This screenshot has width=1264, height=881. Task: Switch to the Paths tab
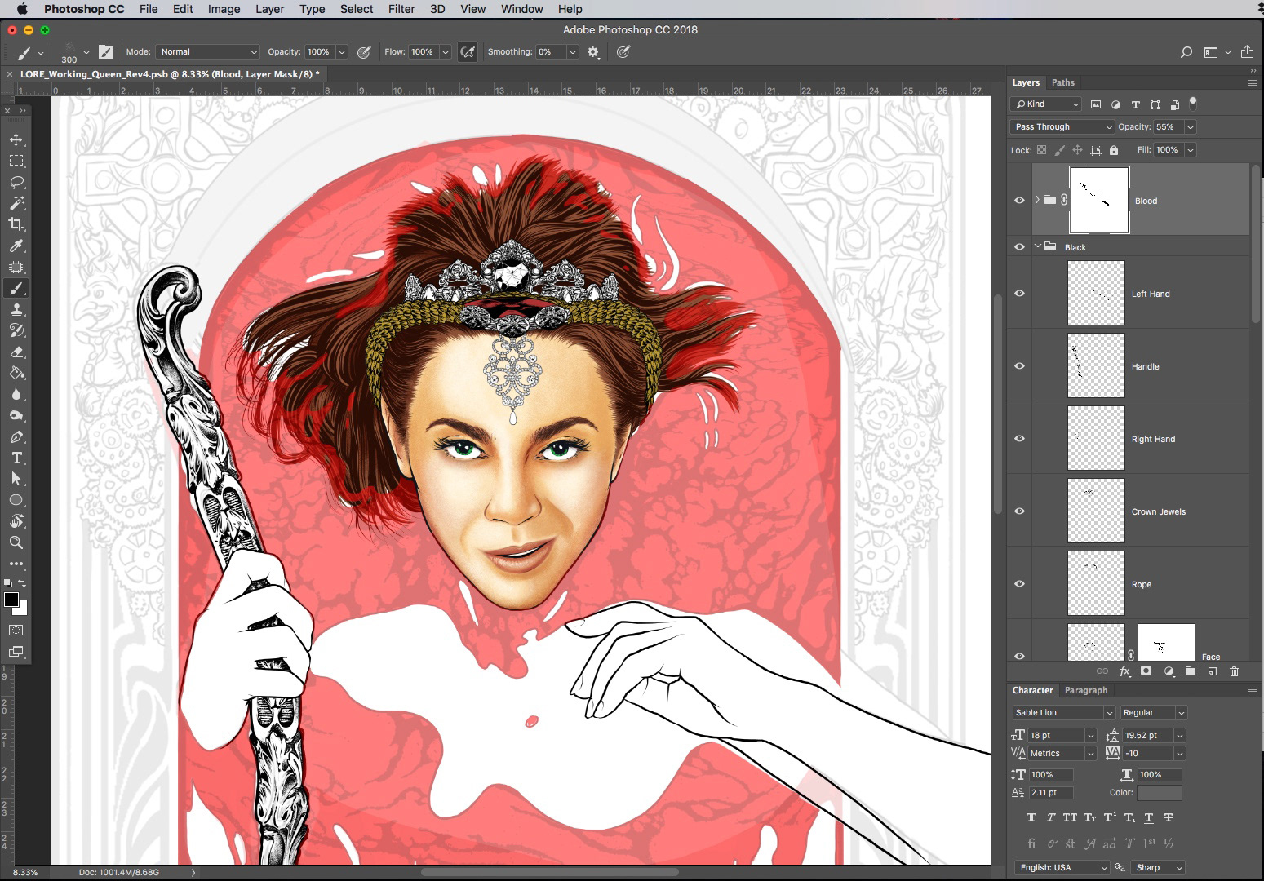(1062, 82)
